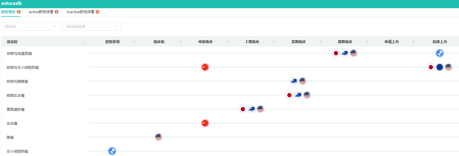Click the 申请上市 stage header
The height and width of the screenshot is (156, 459).
click(x=392, y=42)
